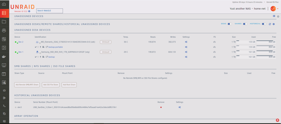Click the WD_Elements disk drive icon
Screen dimensions: 281x124
(x=37, y=42)
